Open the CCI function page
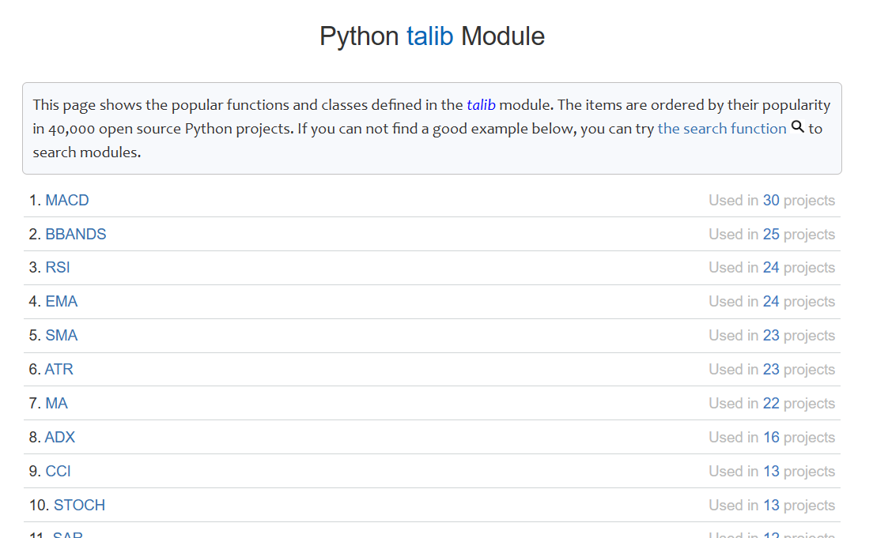The width and height of the screenshot is (873, 538). click(x=58, y=471)
